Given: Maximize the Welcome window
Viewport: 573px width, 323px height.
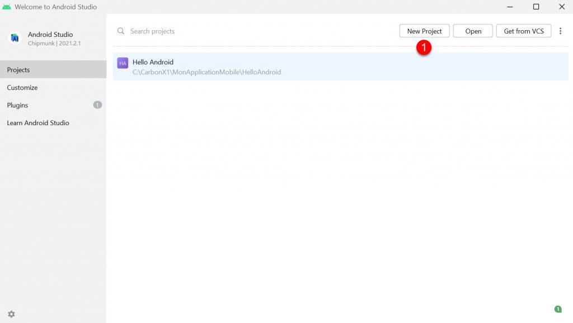Looking at the screenshot, I should pos(536,7).
